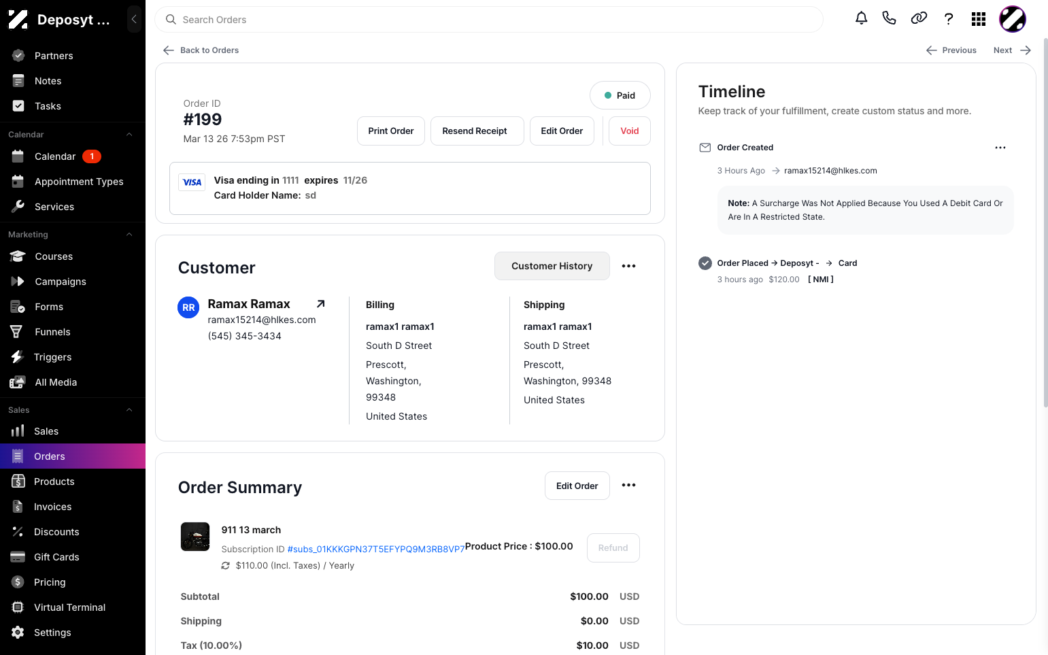The height and width of the screenshot is (655, 1048).
Task: Open Campaigns in the sidebar
Action: 73,282
